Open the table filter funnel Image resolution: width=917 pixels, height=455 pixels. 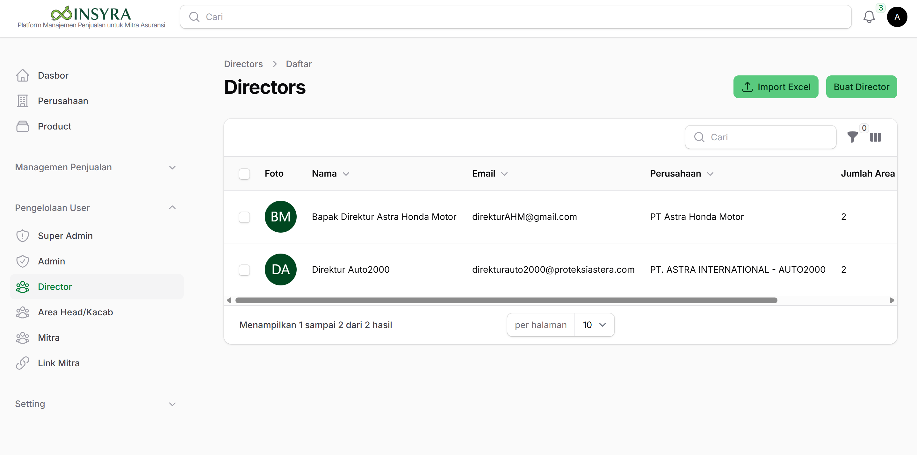pos(852,137)
